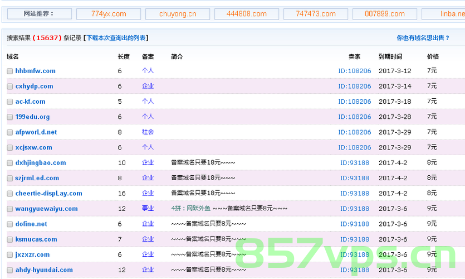
Task: View seller ID:108206 on 199edu.org row
Action: [x=355, y=117]
